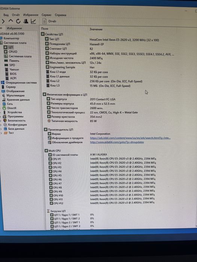The height and width of the screenshot is (262, 197).
Task: Switch to the Избранное sidebar tab
Action: pyautogui.click(x=14, y=28)
